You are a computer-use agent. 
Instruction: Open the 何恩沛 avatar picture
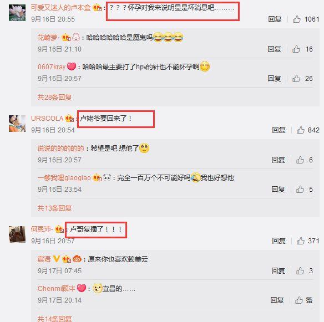(x=17, y=234)
